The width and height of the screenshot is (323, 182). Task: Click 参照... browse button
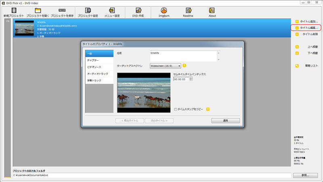(306, 175)
